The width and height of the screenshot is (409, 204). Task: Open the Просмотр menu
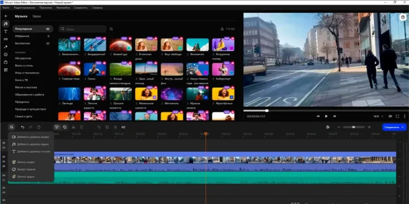click(x=45, y=8)
